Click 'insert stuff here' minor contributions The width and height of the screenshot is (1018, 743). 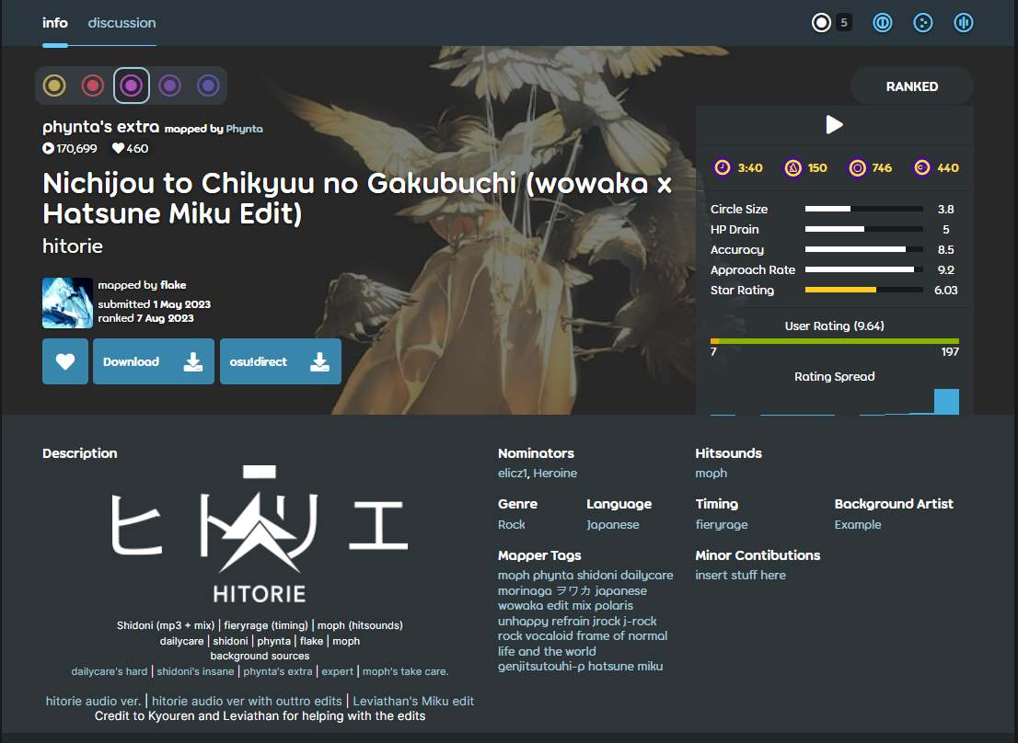coord(740,575)
